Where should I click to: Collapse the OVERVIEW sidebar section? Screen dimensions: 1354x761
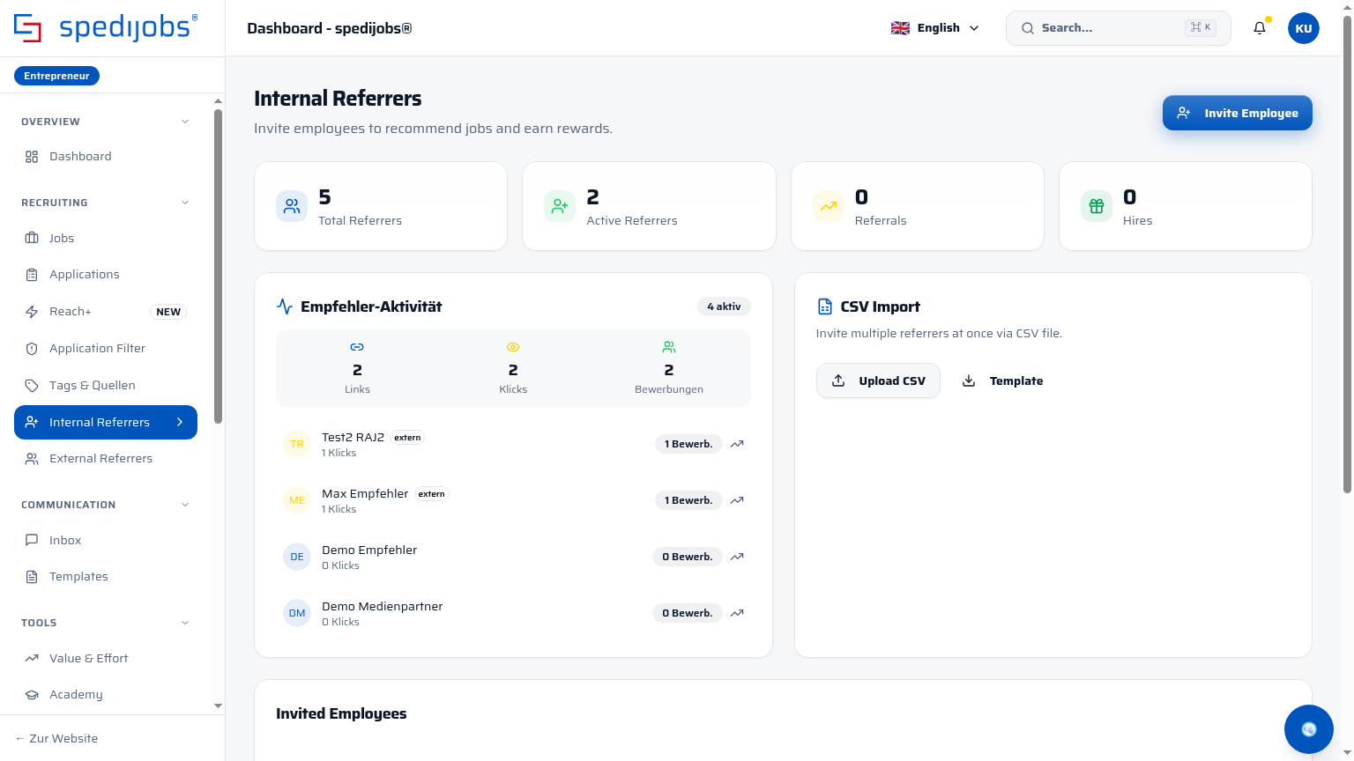[x=185, y=122]
